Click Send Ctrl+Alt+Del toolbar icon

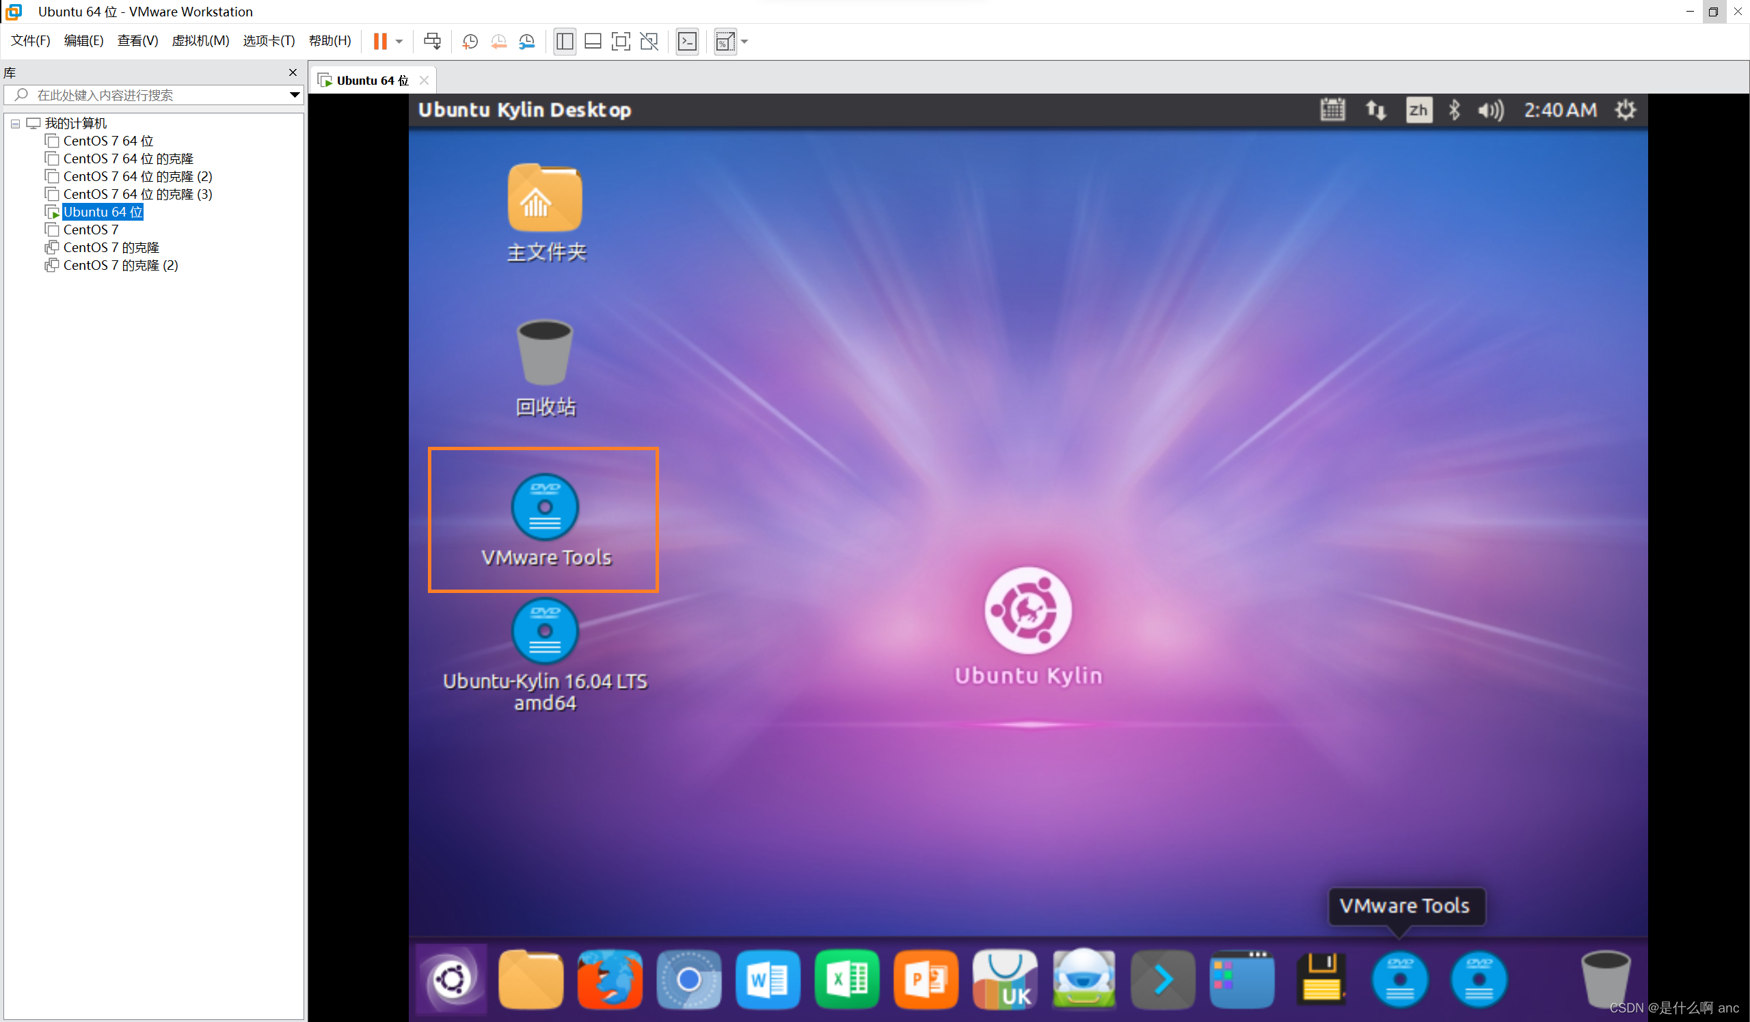(432, 41)
